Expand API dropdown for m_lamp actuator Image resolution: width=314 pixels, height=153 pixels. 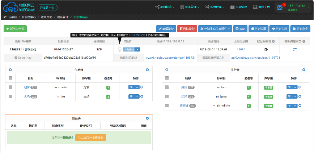295,96
